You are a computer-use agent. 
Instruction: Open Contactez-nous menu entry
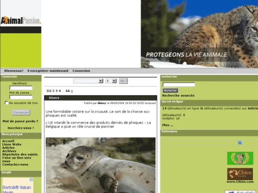point(15,165)
